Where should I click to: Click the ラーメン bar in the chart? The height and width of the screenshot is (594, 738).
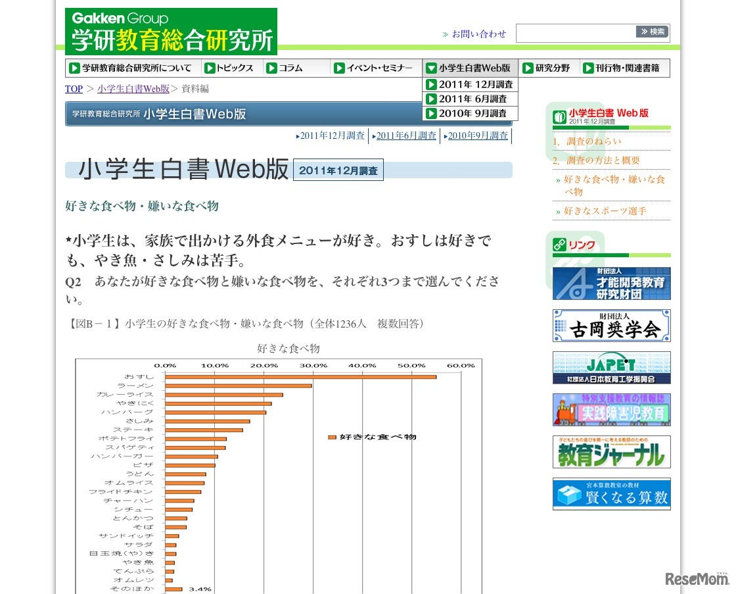(238, 385)
